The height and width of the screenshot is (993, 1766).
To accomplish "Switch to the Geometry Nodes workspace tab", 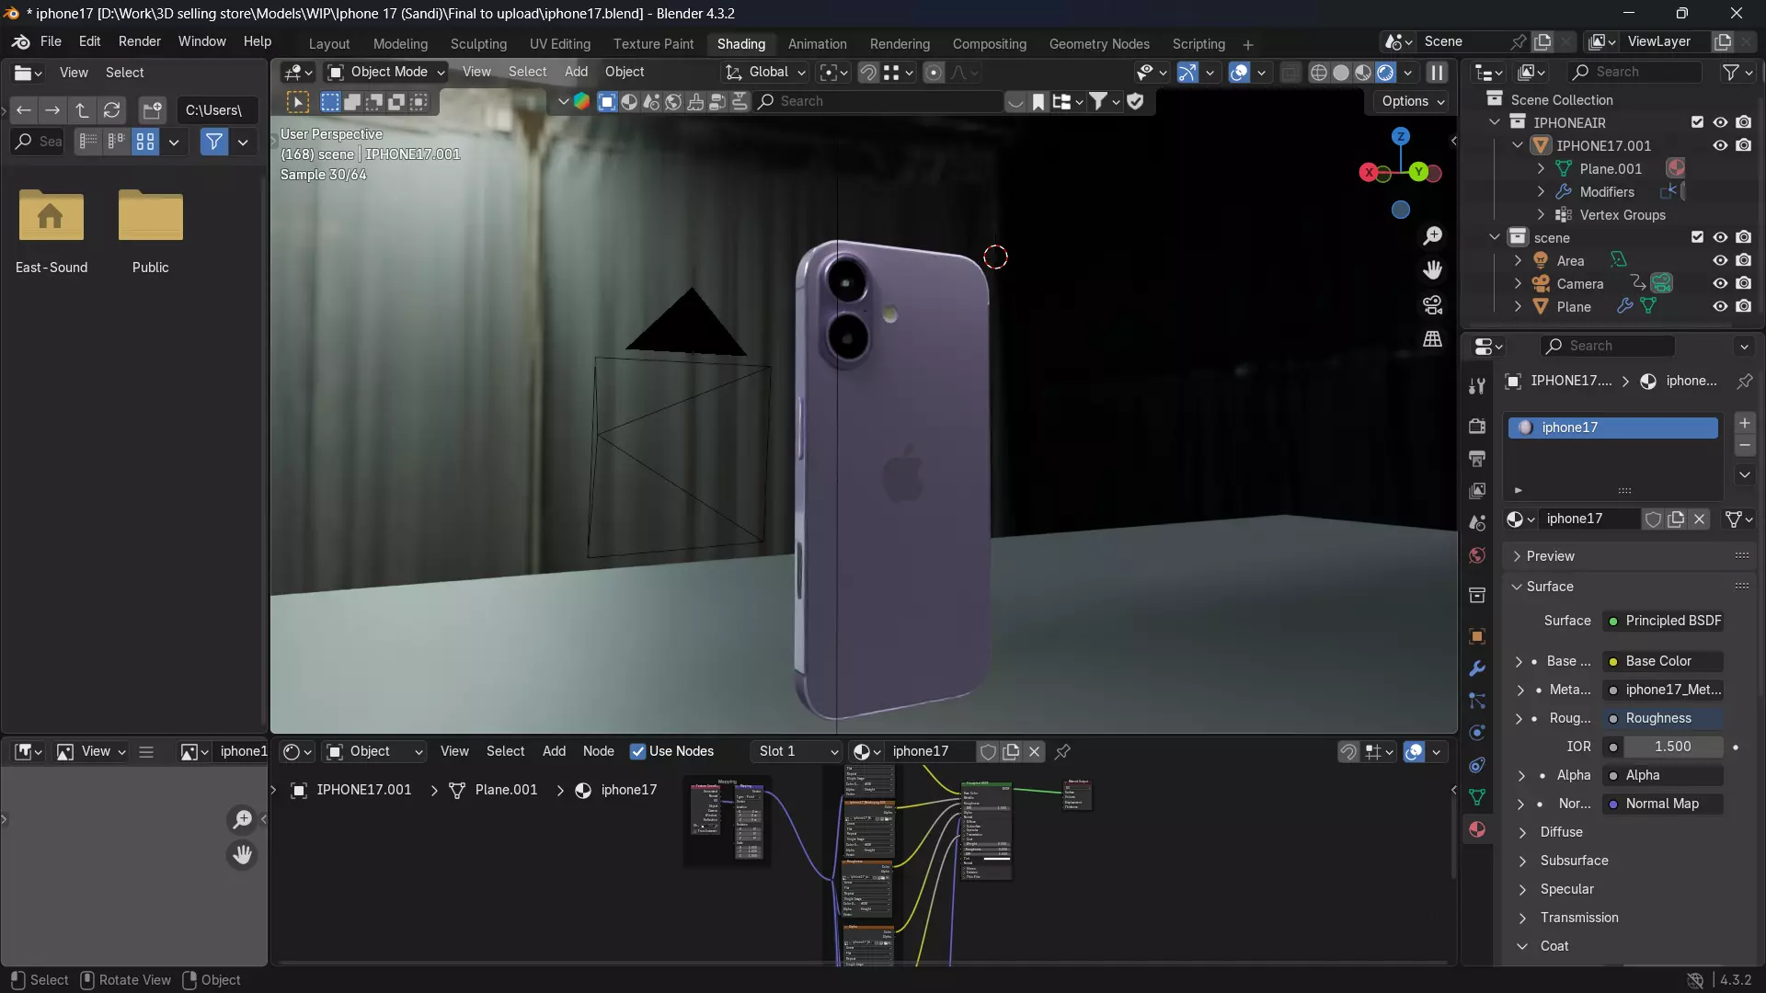I will [x=1099, y=44].
